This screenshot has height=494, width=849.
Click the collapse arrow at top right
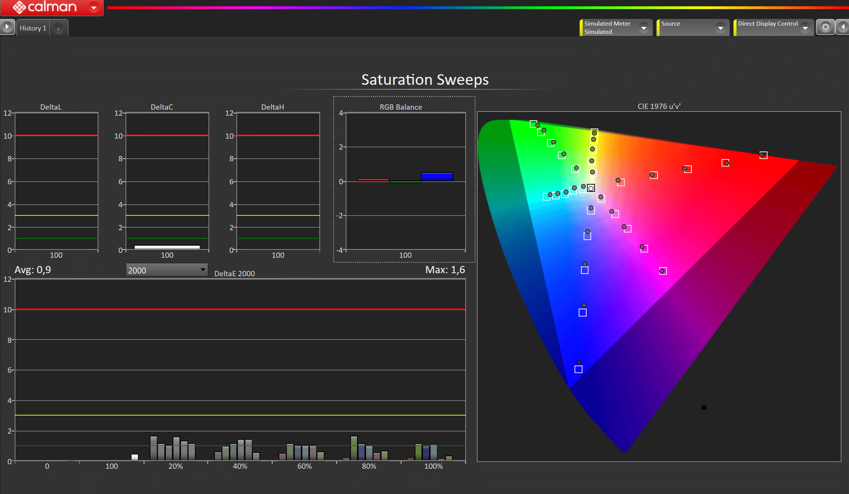pos(843,28)
